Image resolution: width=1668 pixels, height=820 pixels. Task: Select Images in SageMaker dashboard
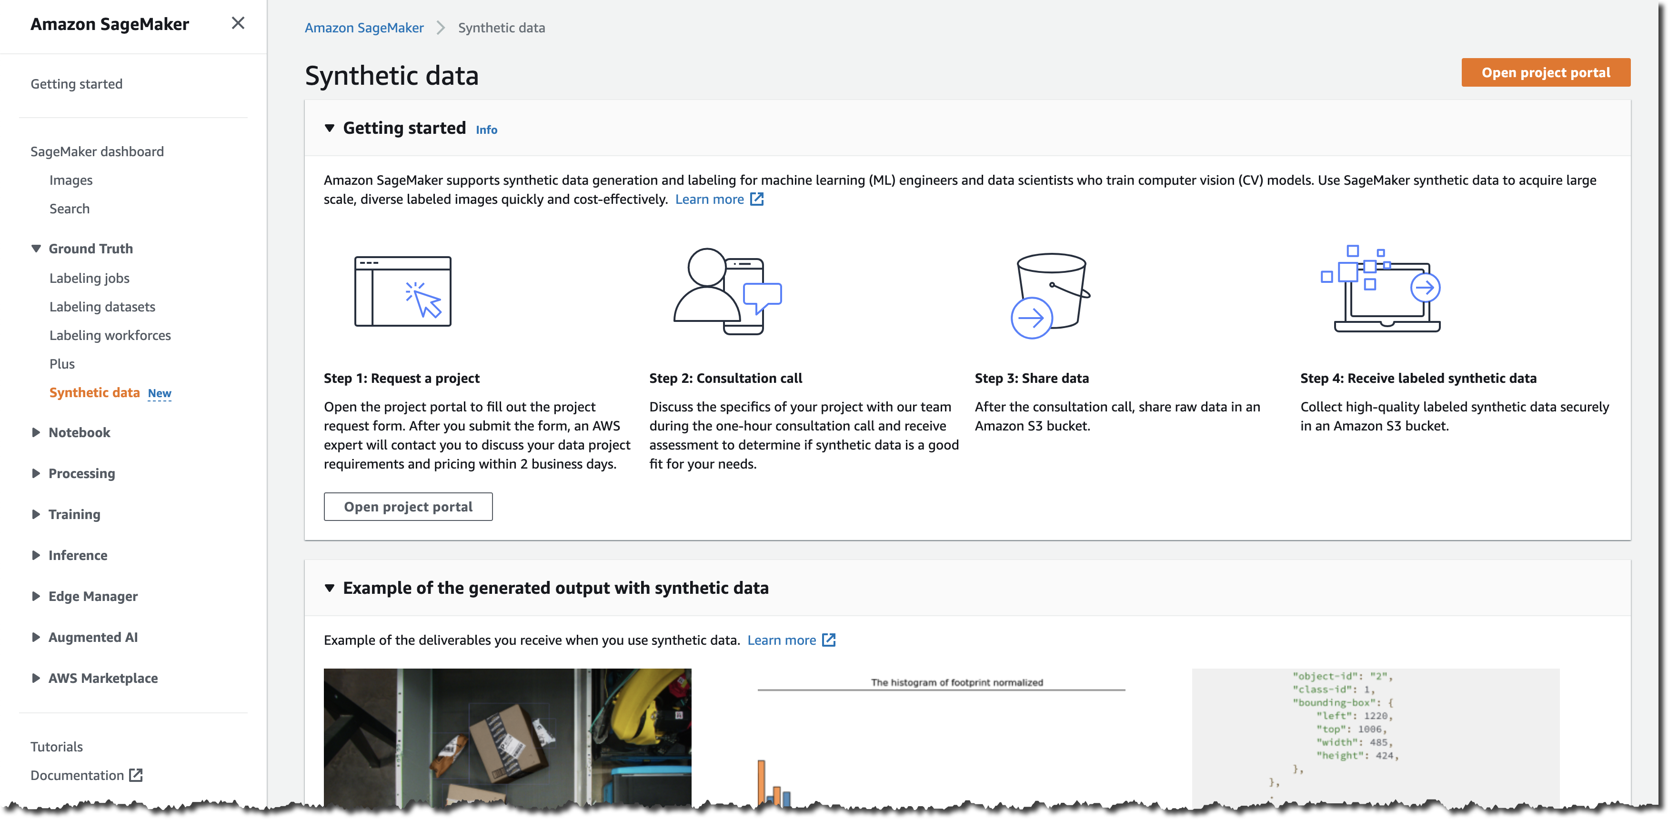pyautogui.click(x=70, y=179)
